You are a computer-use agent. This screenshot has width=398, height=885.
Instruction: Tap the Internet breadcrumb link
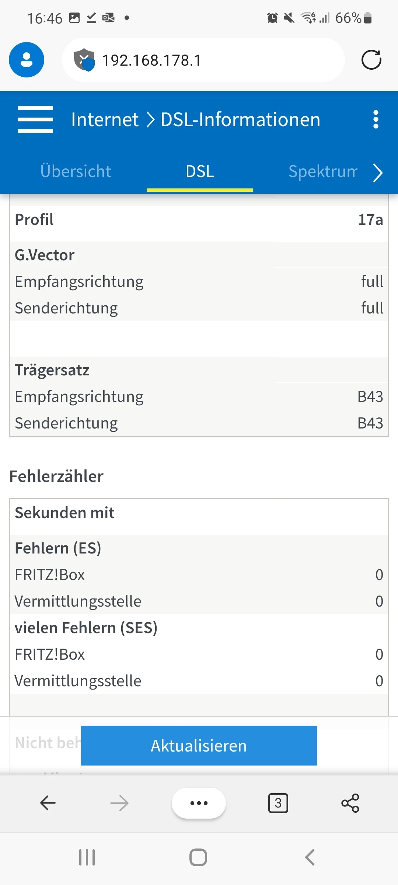[105, 119]
